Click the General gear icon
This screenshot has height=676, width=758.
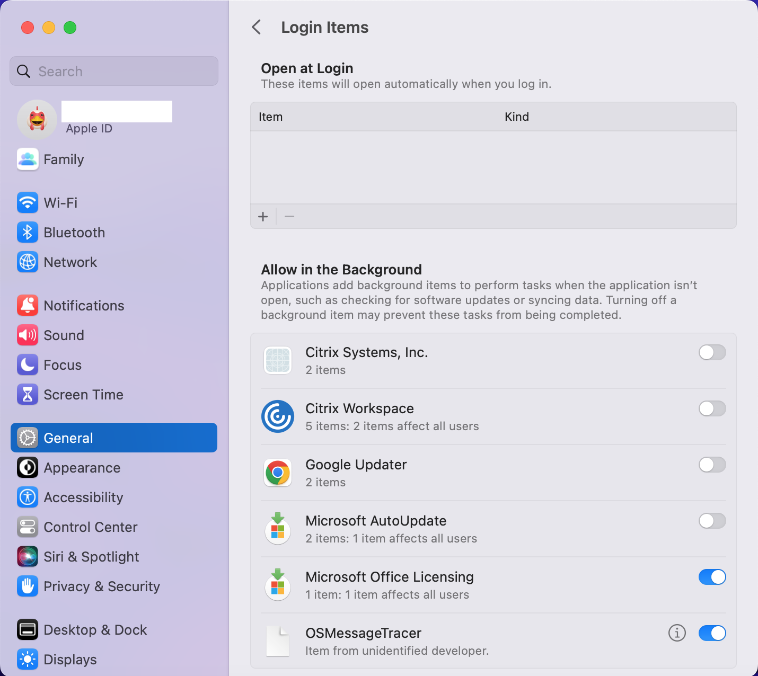pos(28,438)
